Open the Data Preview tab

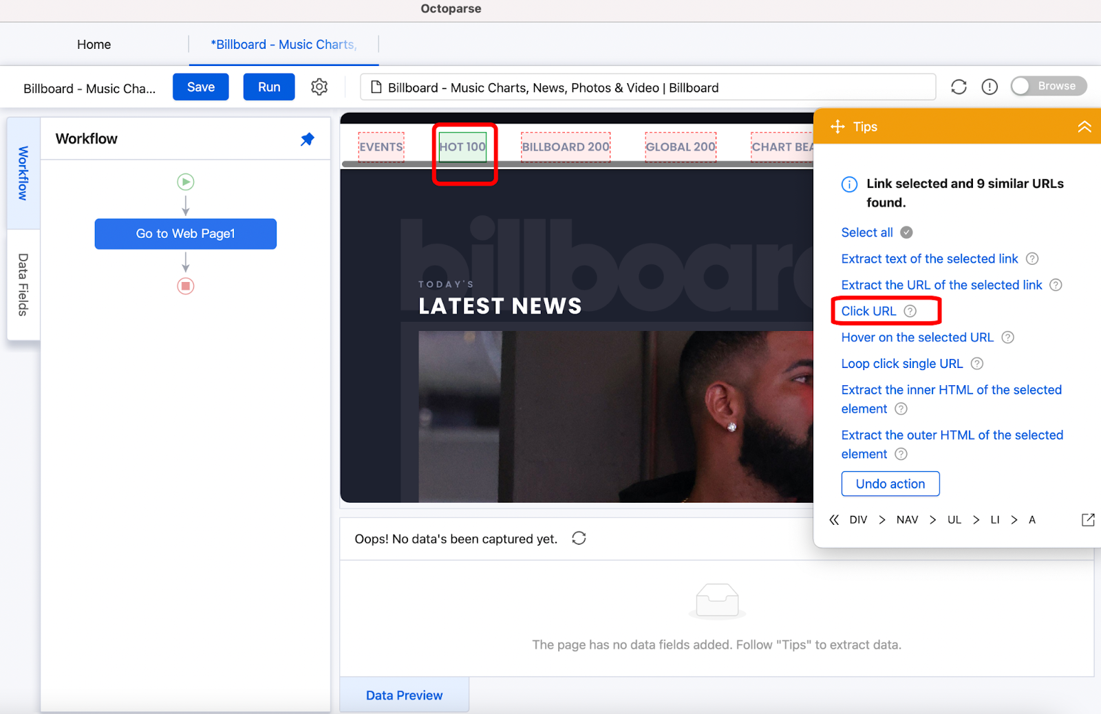click(x=405, y=695)
